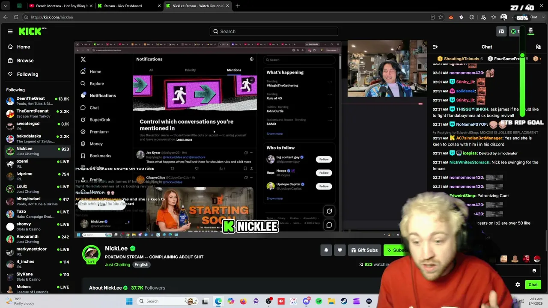Go to the Kick logo homepage

tap(32, 31)
